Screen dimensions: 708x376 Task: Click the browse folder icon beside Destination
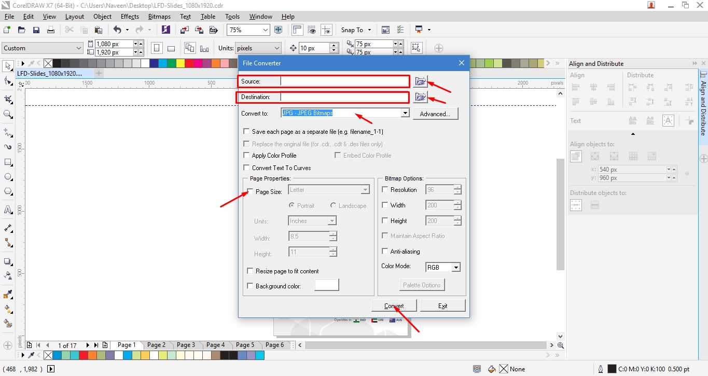point(420,97)
